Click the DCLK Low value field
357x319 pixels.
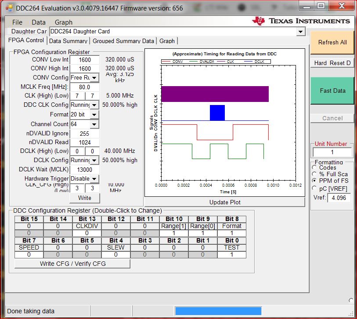(92, 151)
